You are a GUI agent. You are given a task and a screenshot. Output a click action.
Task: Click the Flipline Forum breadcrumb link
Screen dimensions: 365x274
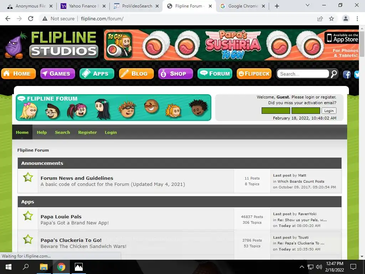33,150
